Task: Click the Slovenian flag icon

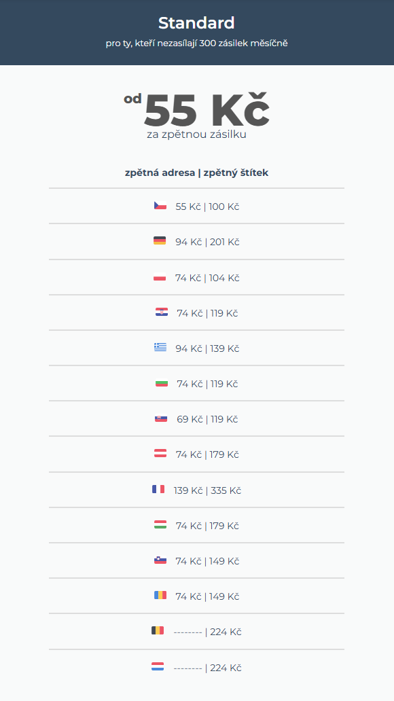Action: pos(160,560)
